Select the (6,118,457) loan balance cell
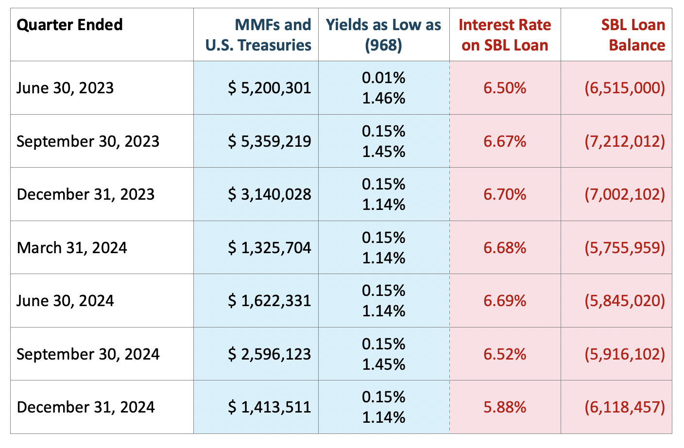The width and height of the screenshot is (684, 448). click(625, 407)
